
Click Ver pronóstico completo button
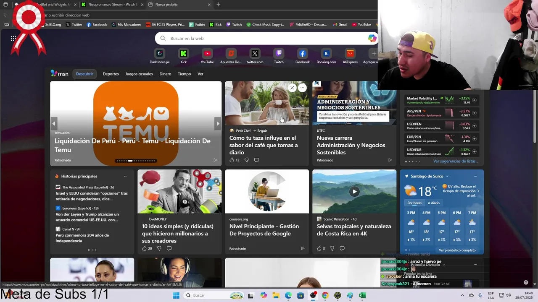click(457, 250)
